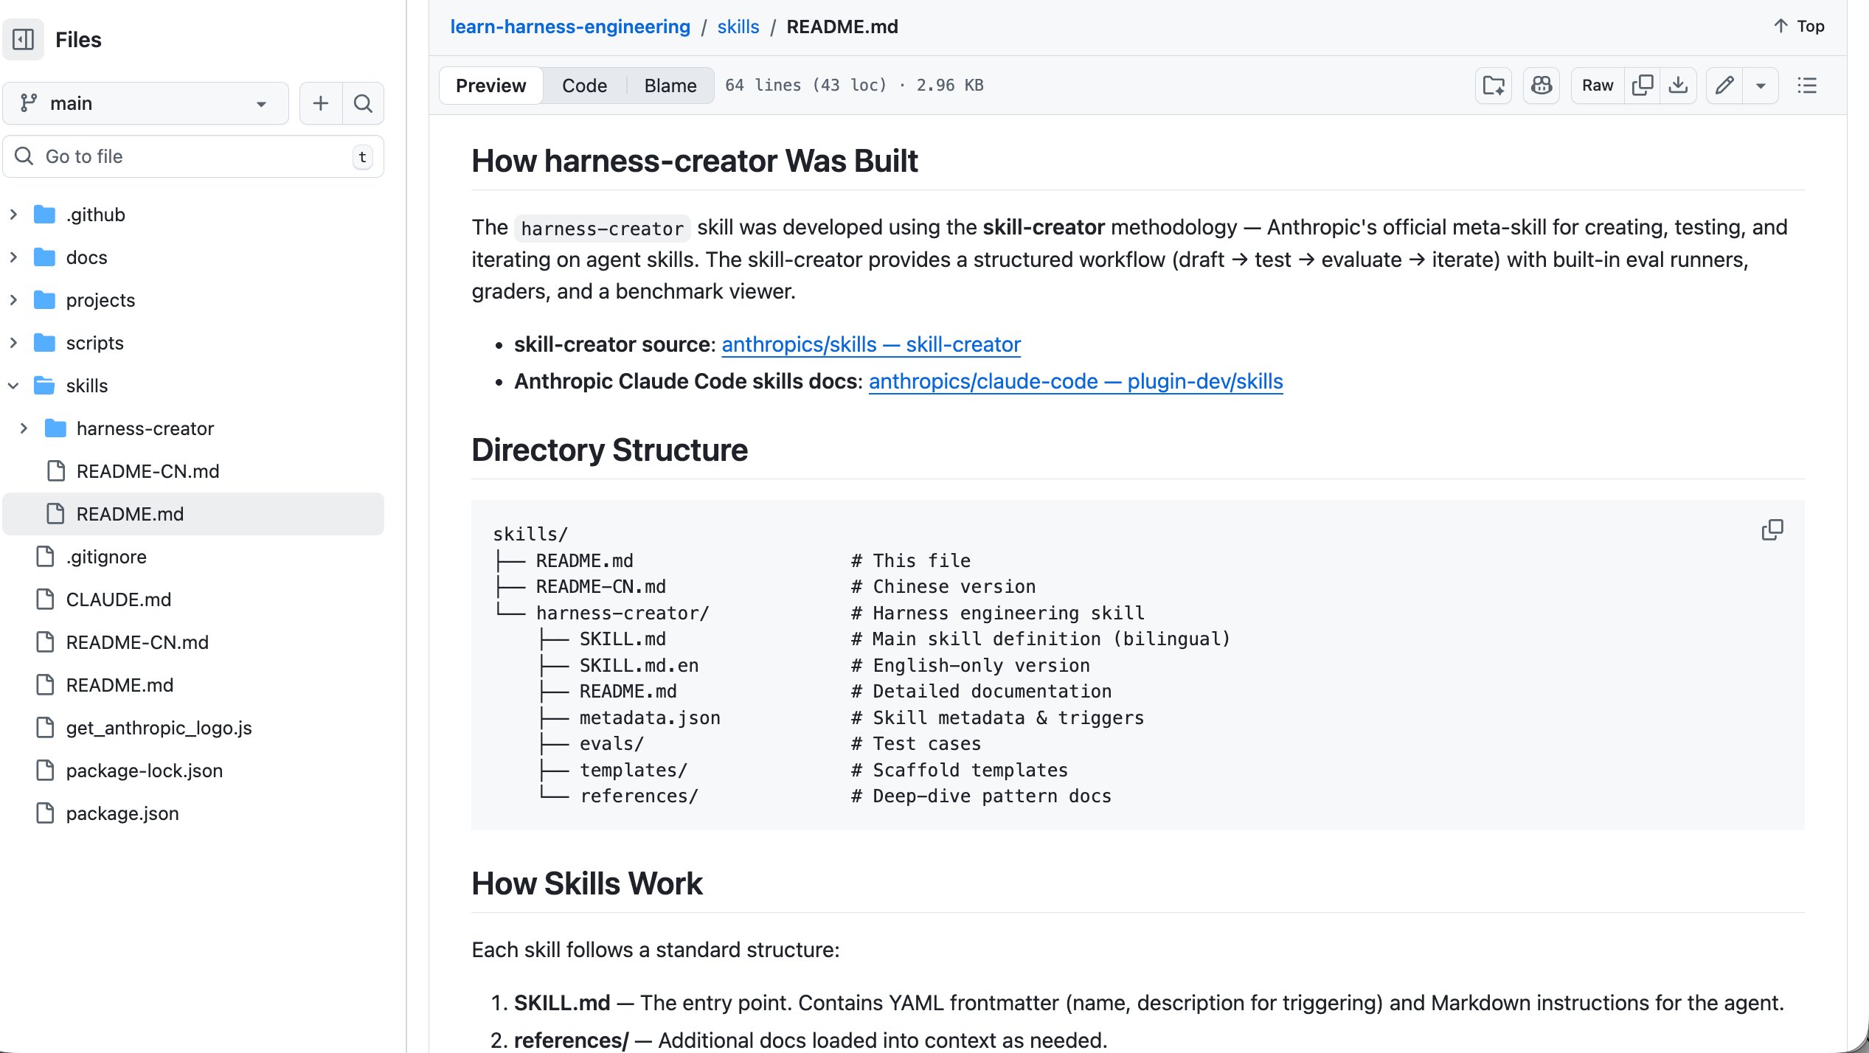Image resolution: width=1869 pixels, height=1053 pixels.
Task: Click the search files magnifier icon
Action: (363, 103)
